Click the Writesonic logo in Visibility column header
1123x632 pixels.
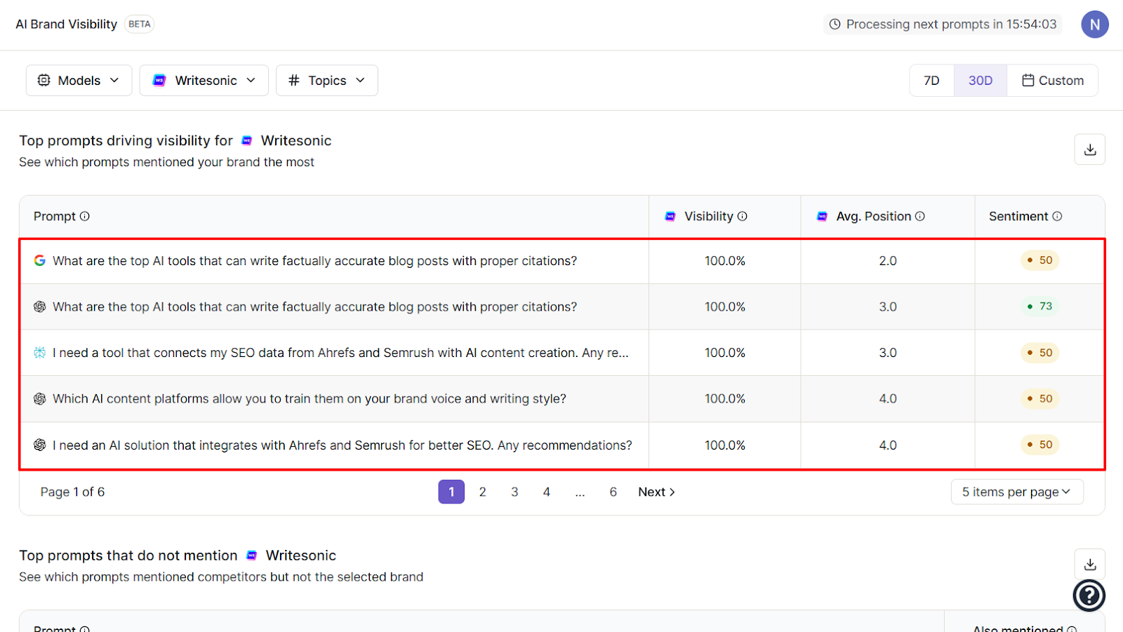click(670, 216)
